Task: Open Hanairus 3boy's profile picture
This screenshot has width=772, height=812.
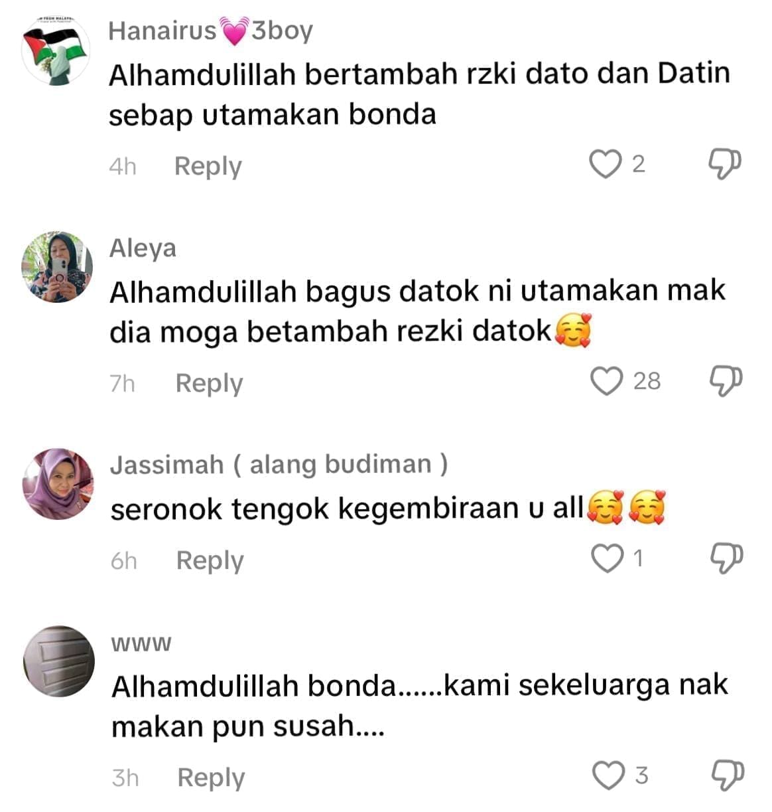Action: tap(56, 50)
